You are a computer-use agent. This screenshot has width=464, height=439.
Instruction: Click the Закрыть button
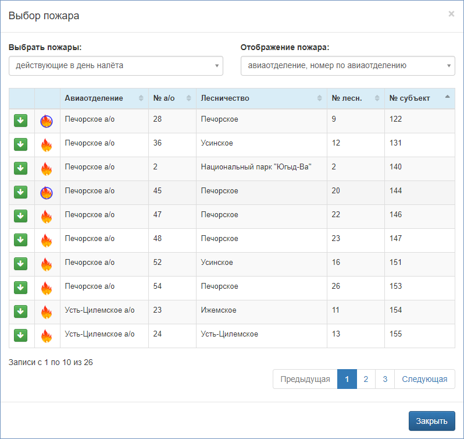point(432,421)
